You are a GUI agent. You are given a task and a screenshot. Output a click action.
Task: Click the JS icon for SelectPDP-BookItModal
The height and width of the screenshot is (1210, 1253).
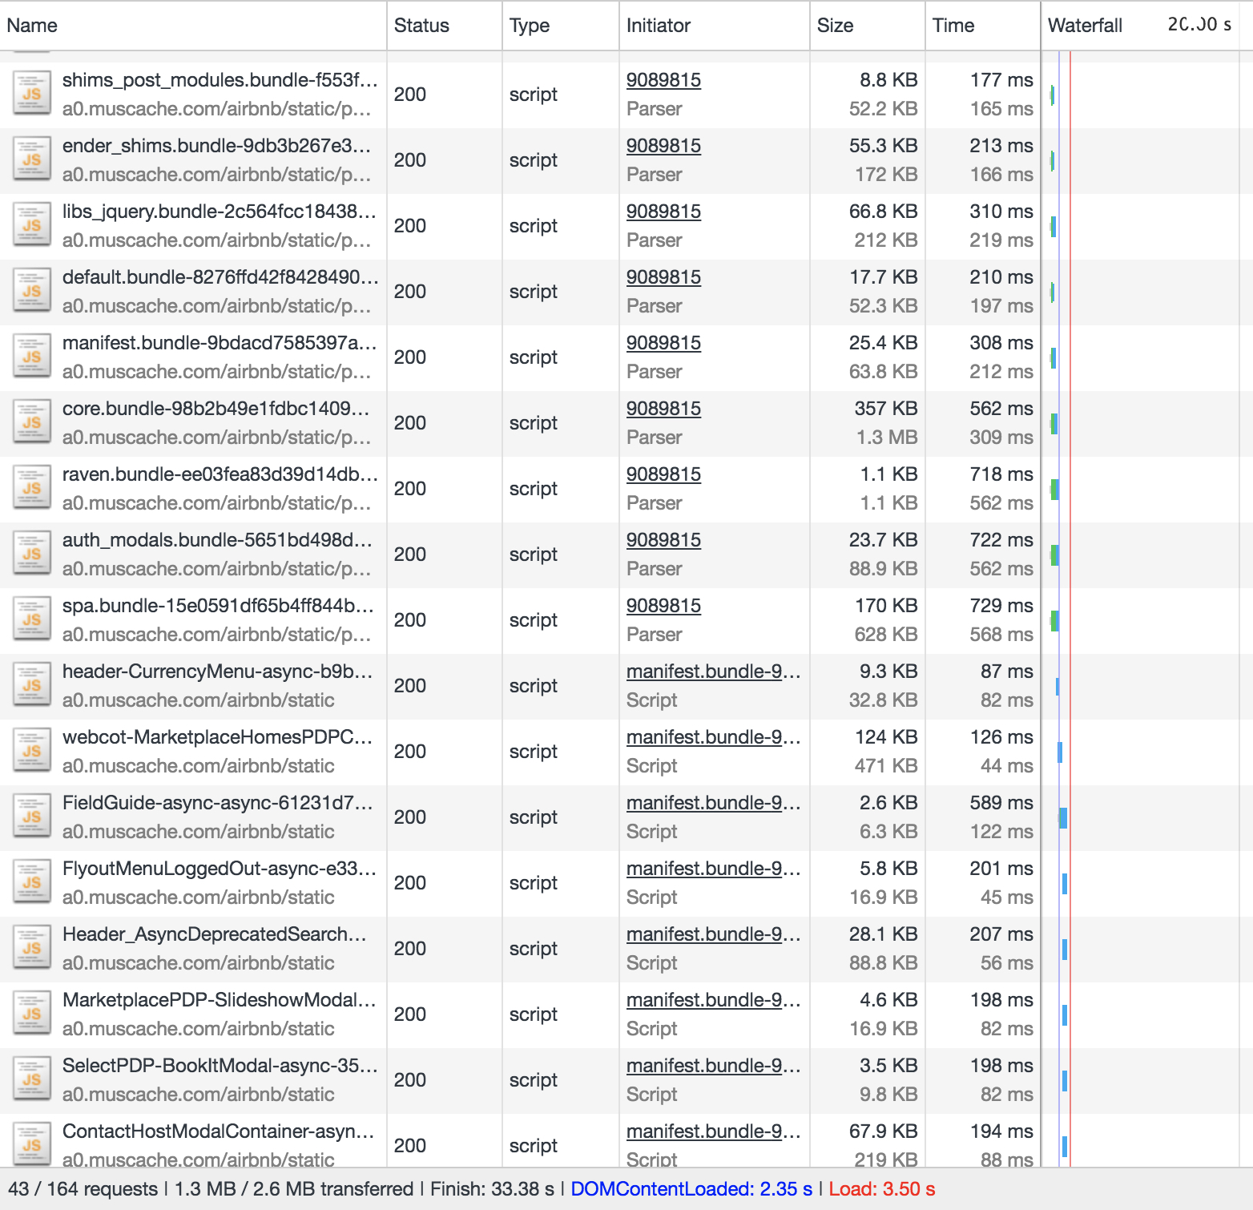(32, 1079)
